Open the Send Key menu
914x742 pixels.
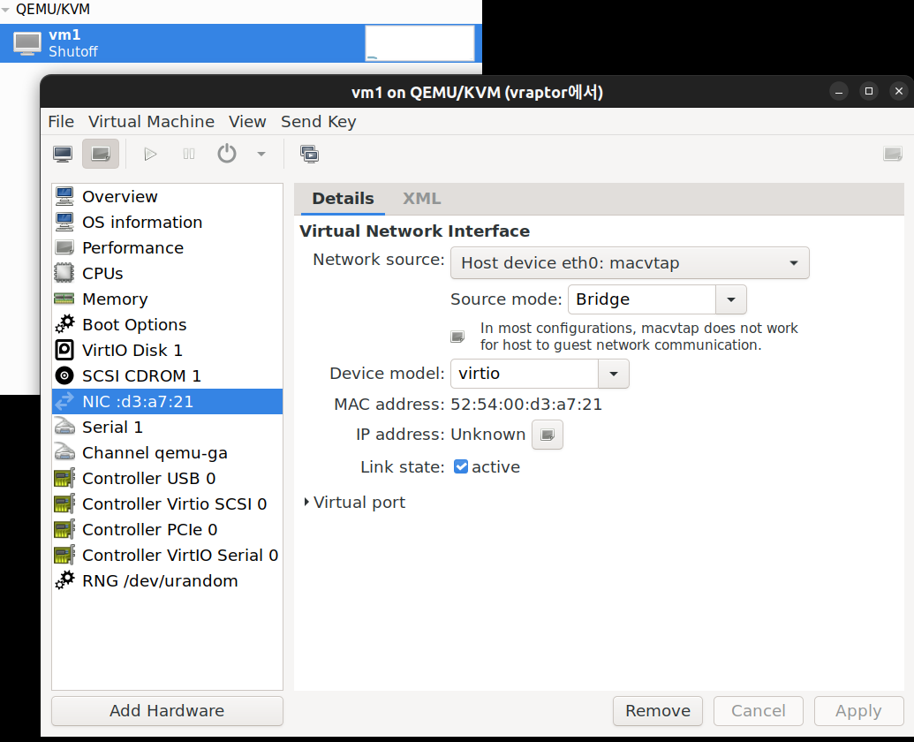point(318,121)
